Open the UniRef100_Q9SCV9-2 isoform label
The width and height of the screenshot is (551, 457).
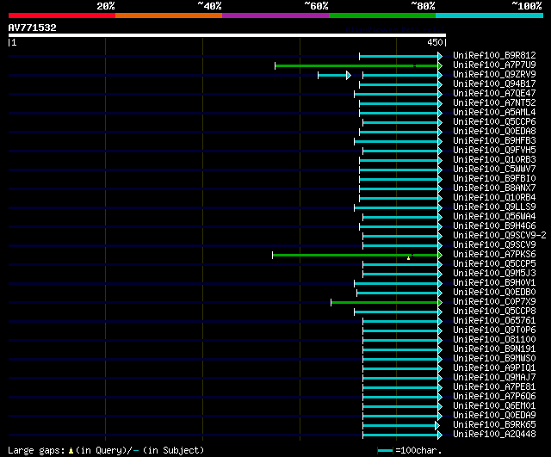click(x=499, y=235)
